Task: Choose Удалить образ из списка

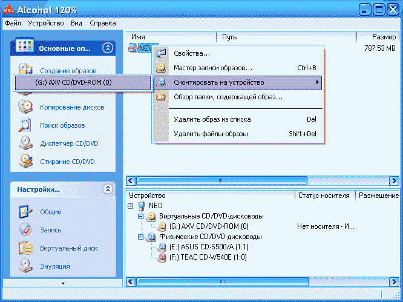Action: click(x=238, y=119)
